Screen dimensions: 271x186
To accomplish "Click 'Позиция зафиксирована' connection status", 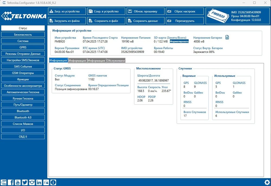I will tap(71, 89).
